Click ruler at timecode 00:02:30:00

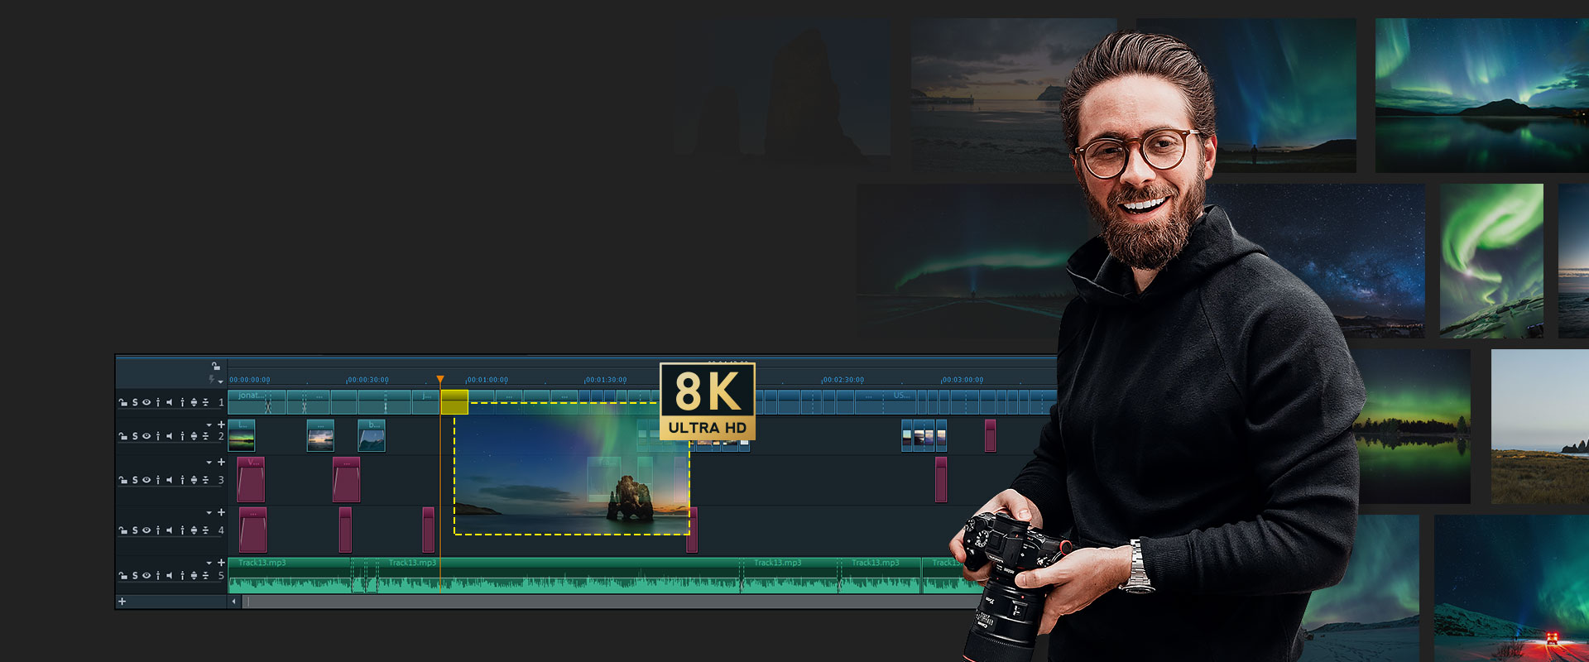click(x=843, y=380)
